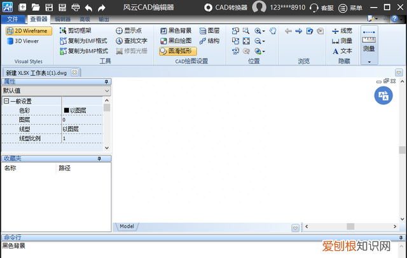Click the CAD转换器 converter button
The width and height of the screenshot is (407, 258).
(x=226, y=8)
